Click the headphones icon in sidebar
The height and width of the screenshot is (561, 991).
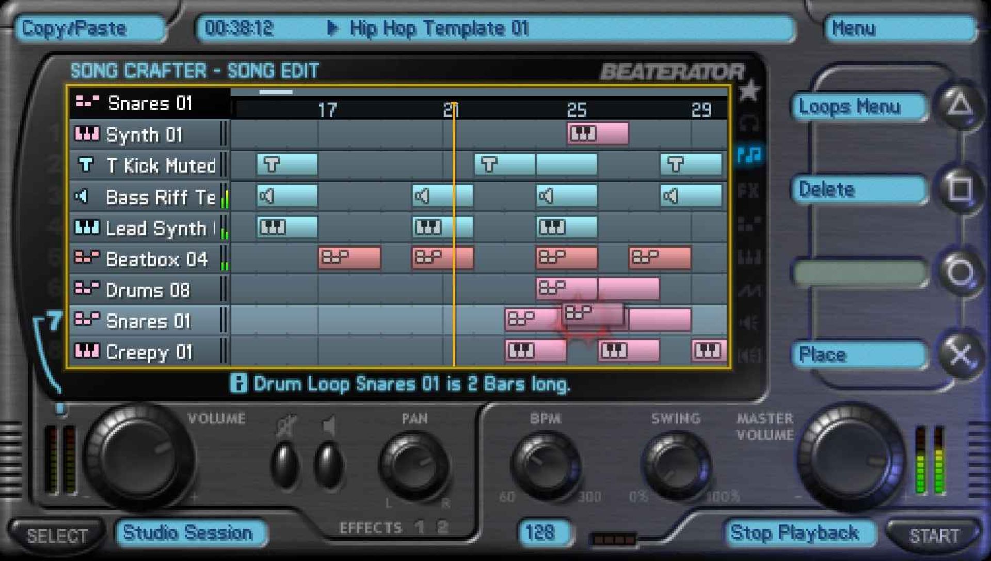[749, 123]
